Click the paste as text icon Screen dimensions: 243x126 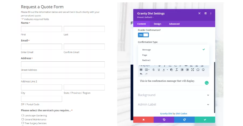(x=171, y=70)
